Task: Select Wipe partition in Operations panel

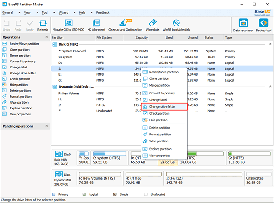Action: click(x=16, y=102)
